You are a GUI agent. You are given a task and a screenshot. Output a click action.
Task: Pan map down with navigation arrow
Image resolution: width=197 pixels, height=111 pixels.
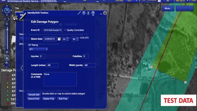coord(7,15)
